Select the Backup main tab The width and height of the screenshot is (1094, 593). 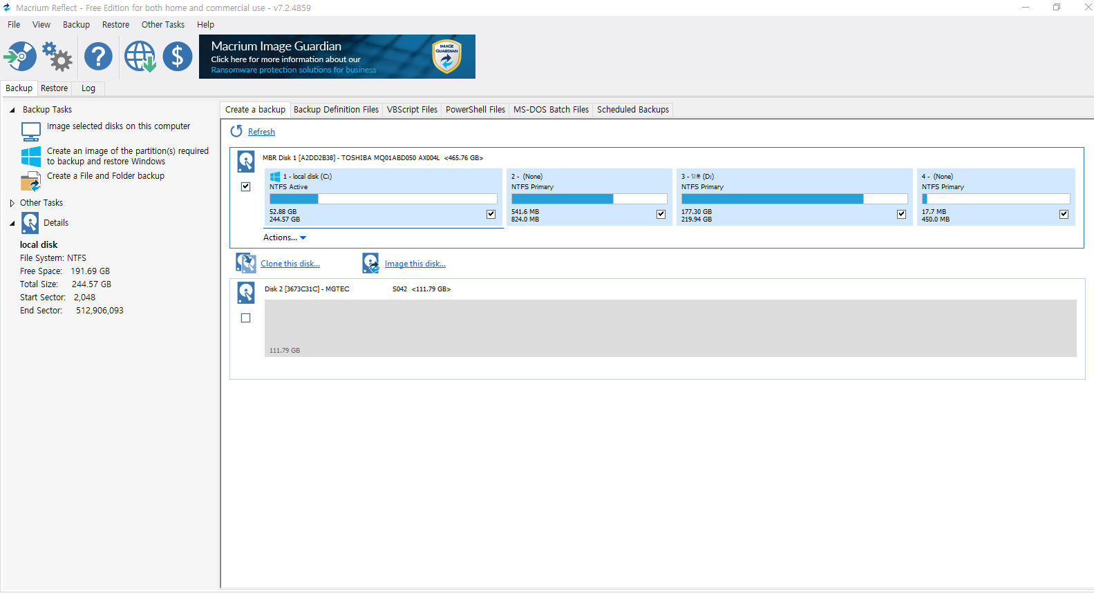[x=19, y=88]
